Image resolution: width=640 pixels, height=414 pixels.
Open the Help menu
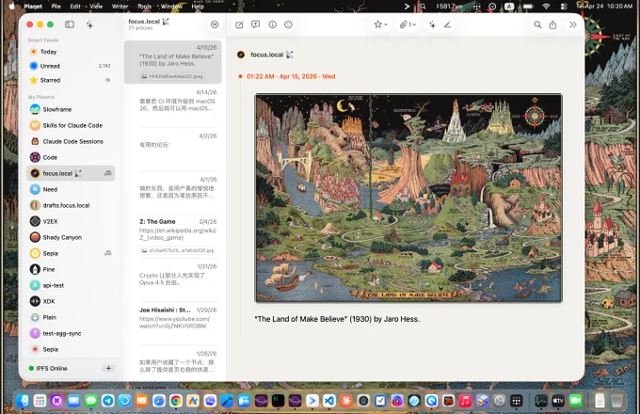[x=198, y=7]
